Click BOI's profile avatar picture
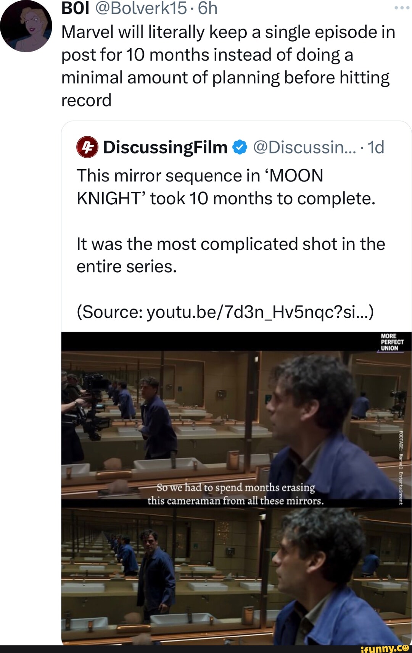This screenshot has width=412, height=653. (x=26, y=26)
